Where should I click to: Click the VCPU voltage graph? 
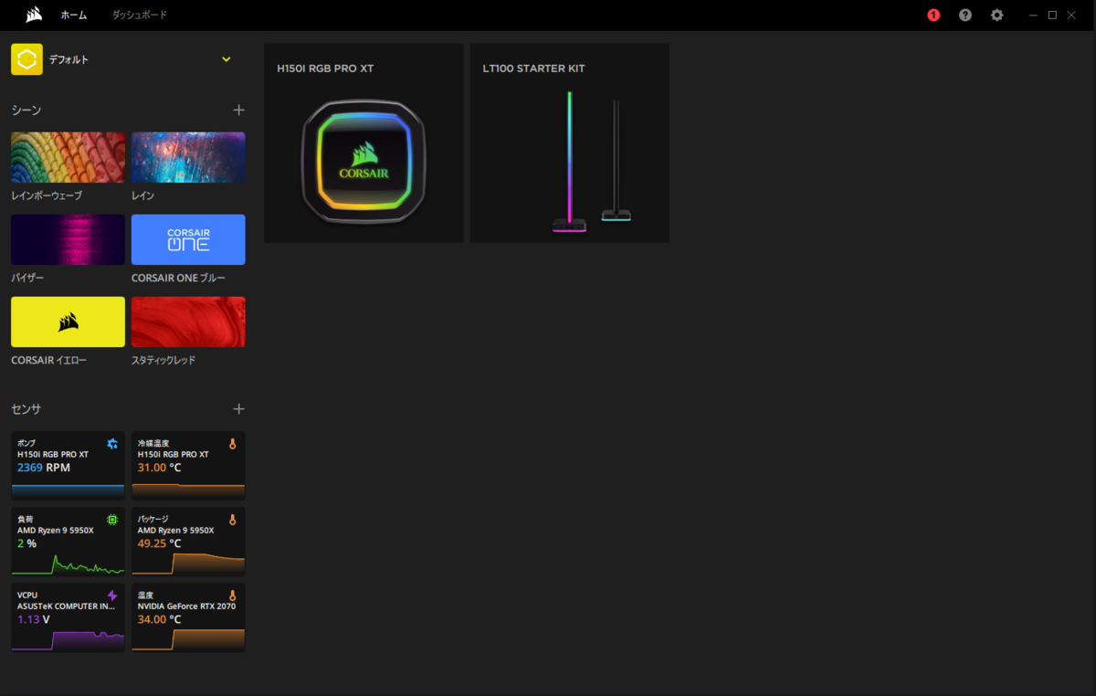[x=68, y=639]
